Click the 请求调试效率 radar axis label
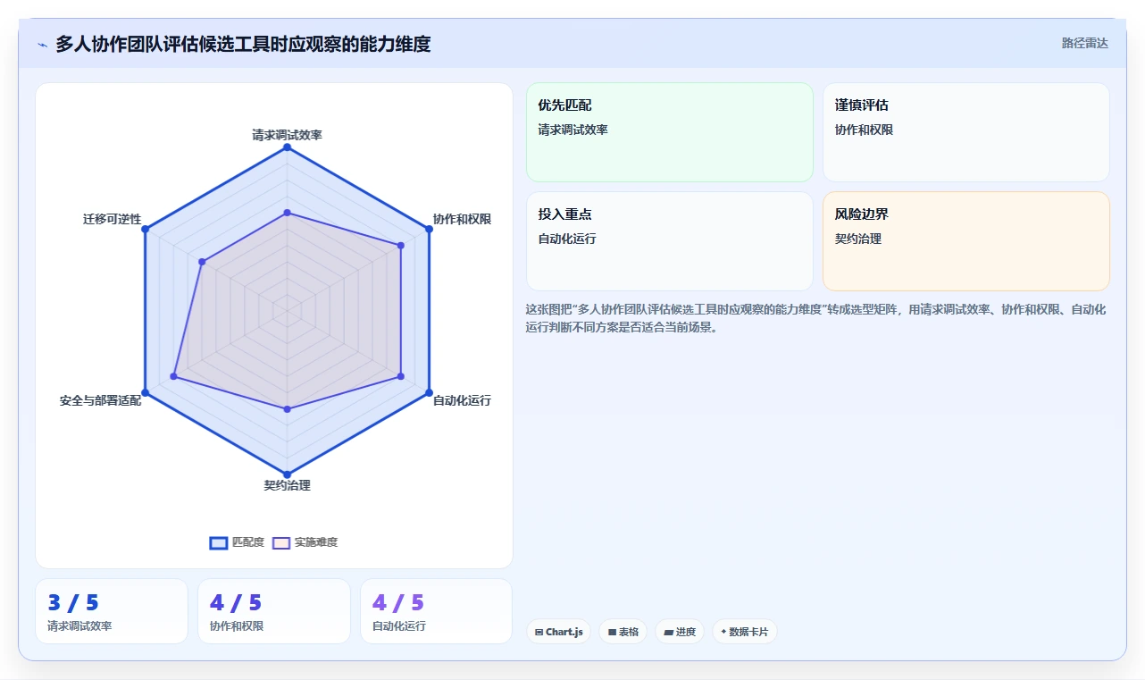This screenshot has height=680, width=1145. click(x=287, y=135)
